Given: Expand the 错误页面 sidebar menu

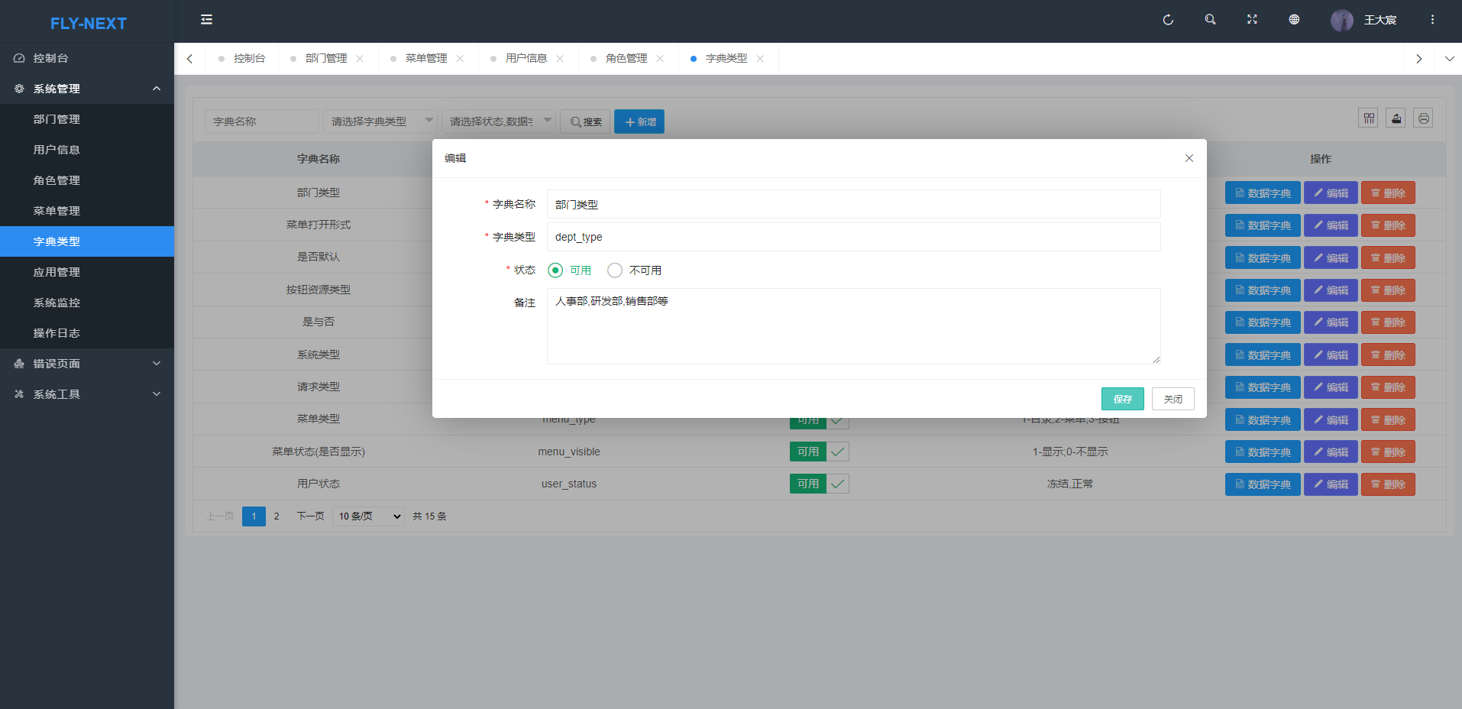Looking at the screenshot, I should [87, 364].
